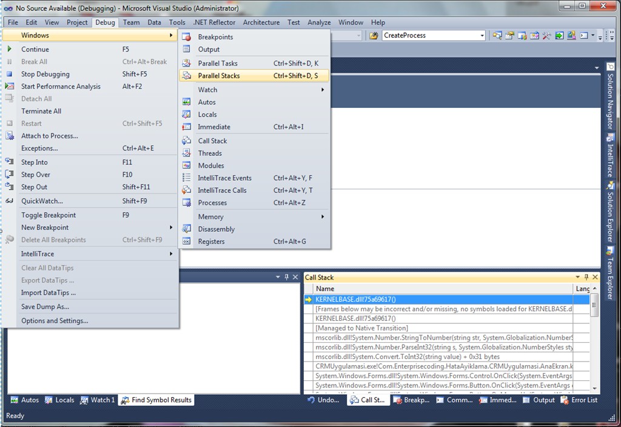
Task: Click the Modules icon in submenu
Action: (x=187, y=165)
